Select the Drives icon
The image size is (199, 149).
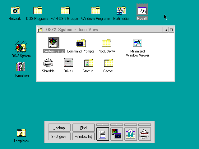click(x=68, y=62)
